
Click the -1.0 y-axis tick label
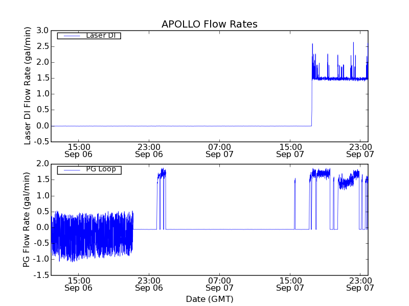pyautogui.click(x=41, y=259)
